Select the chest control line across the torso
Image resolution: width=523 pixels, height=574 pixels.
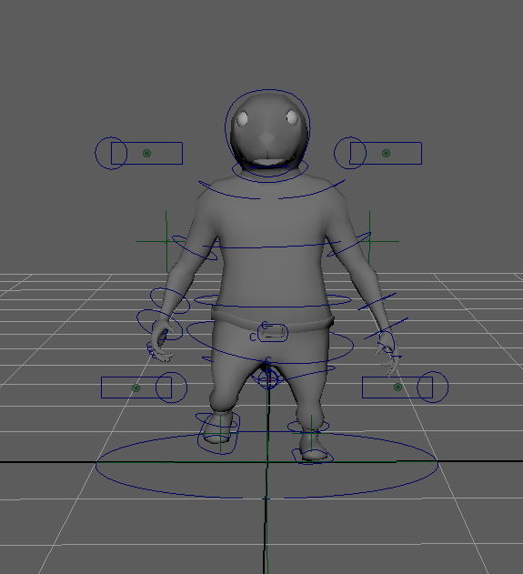click(272, 247)
